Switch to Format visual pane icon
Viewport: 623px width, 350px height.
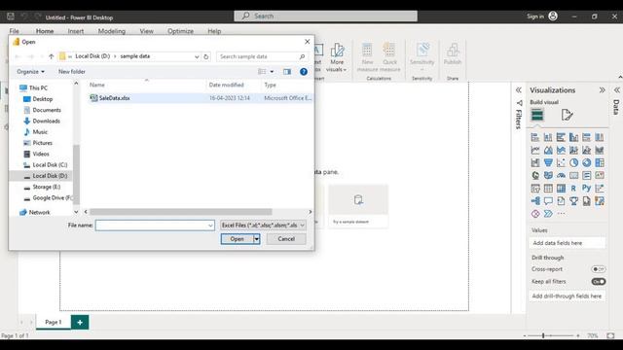567,115
